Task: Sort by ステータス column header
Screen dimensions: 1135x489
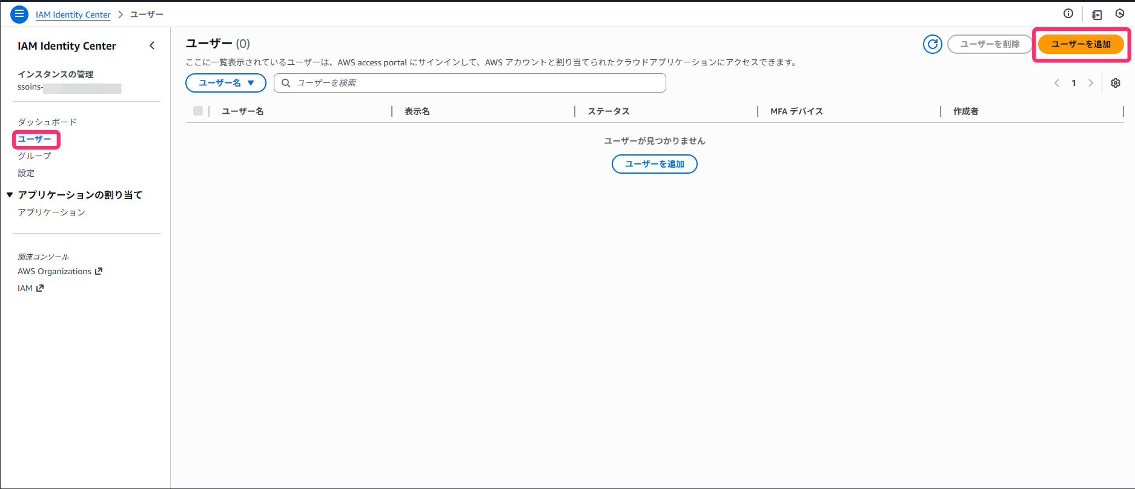Action: (609, 111)
